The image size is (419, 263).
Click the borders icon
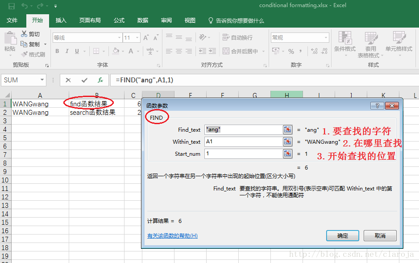click(96, 51)
